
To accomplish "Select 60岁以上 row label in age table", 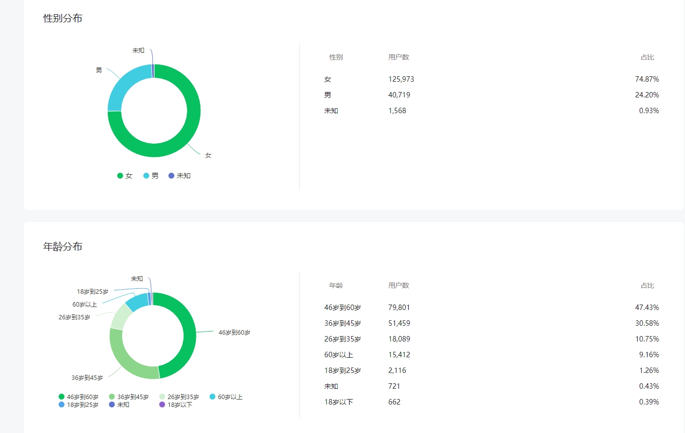I will click(338, 355).
